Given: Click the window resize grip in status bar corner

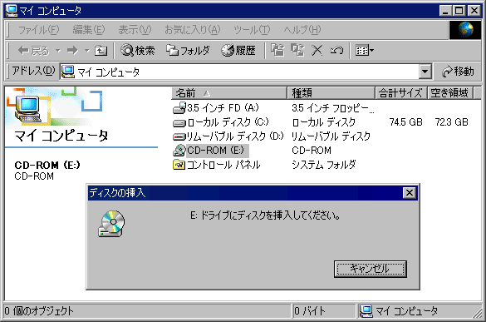Looking at the screenshot, I should point(477,313).
